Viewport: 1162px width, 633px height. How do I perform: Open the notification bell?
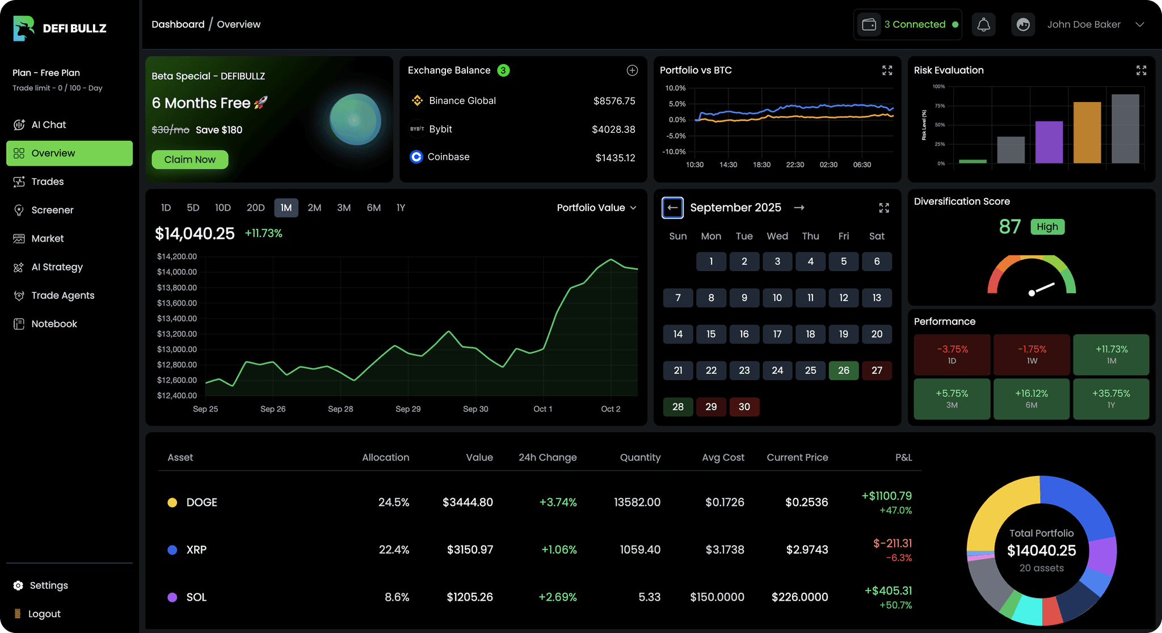[983, 24]
